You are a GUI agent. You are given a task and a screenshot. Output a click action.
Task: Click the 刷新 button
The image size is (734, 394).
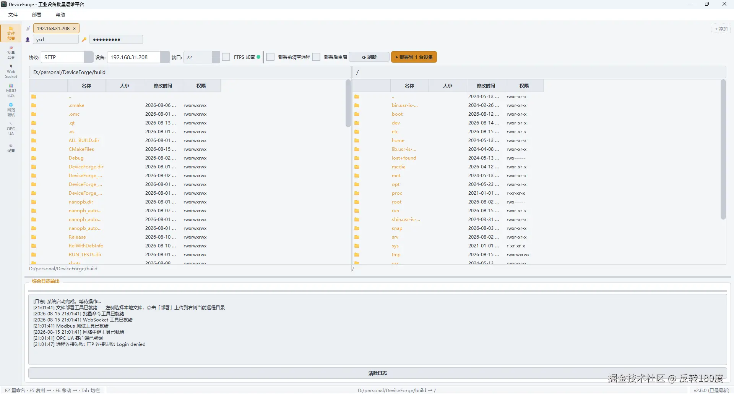click(369, 57)
